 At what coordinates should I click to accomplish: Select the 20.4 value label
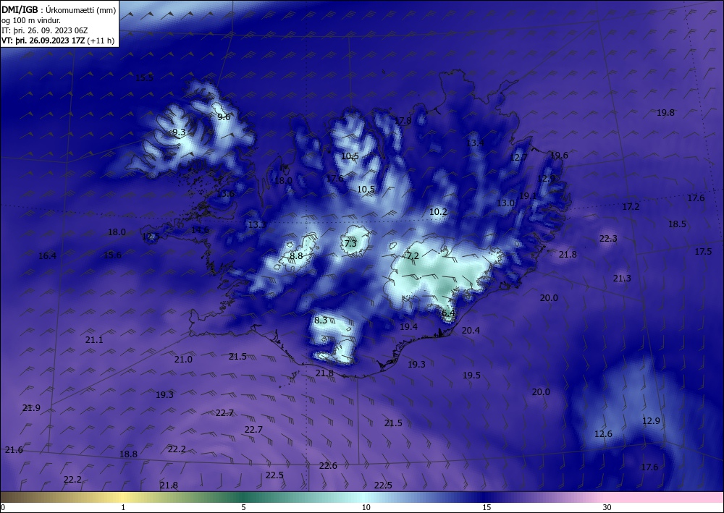pyautogui.click(x=471, y=331)
